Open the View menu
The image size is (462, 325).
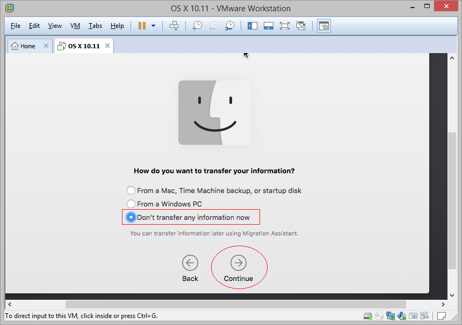click(55, 26)
